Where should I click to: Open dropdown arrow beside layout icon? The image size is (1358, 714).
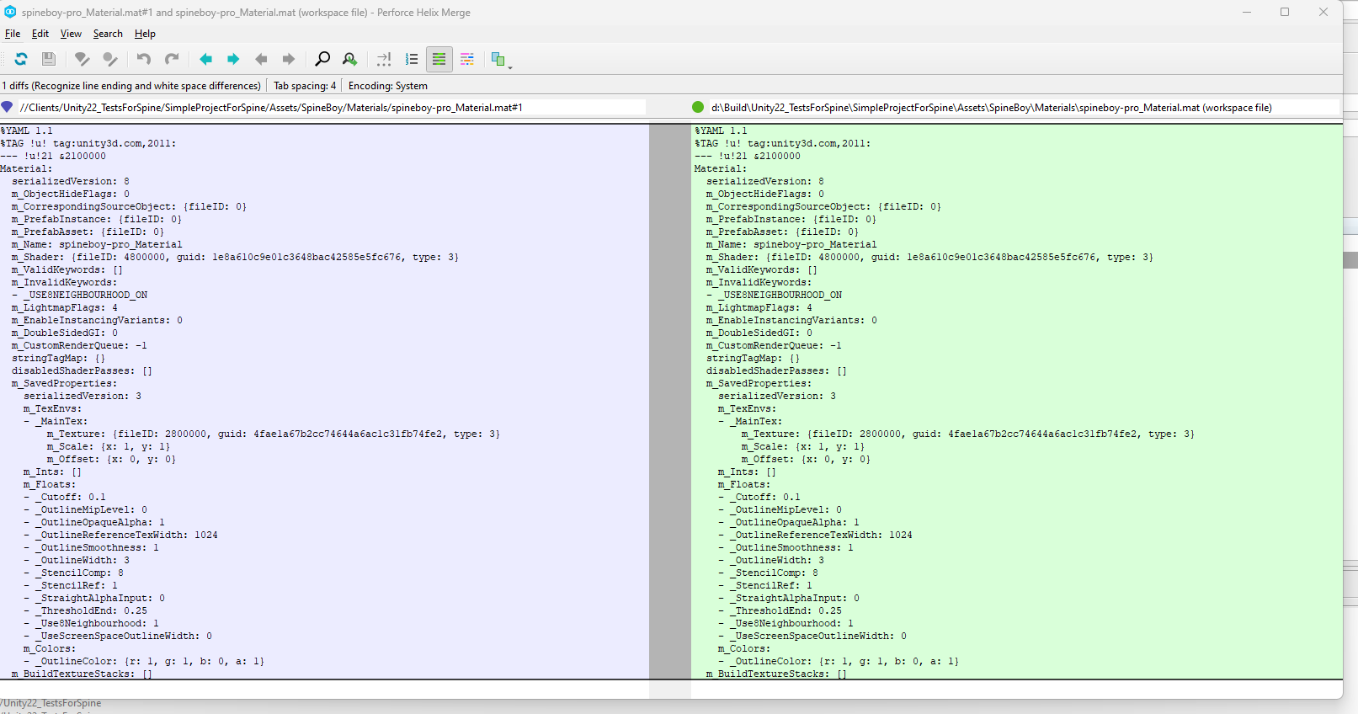(510, 67)
